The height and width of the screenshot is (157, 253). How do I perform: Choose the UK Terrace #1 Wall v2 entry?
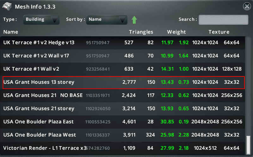coord(31,69)
